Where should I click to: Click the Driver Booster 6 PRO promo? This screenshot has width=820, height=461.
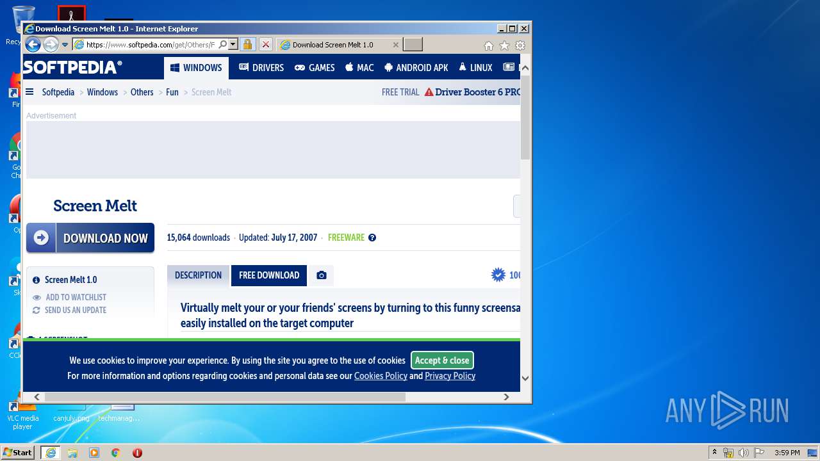(x=472, y=92)
